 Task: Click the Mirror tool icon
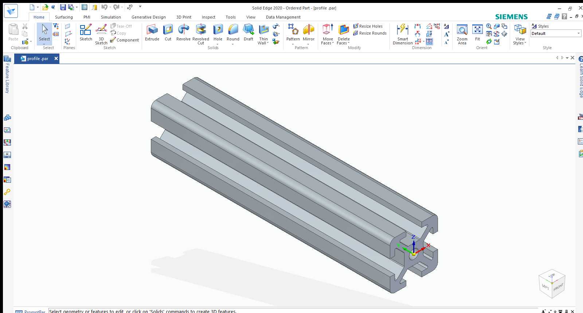click(x=309, y=30)
